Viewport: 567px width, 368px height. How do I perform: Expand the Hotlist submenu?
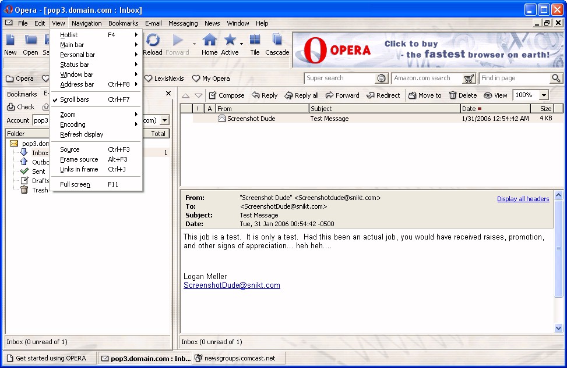[96, 35]
